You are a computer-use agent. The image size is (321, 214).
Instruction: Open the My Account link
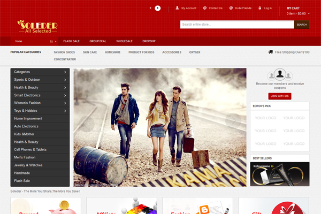[189, 8]
